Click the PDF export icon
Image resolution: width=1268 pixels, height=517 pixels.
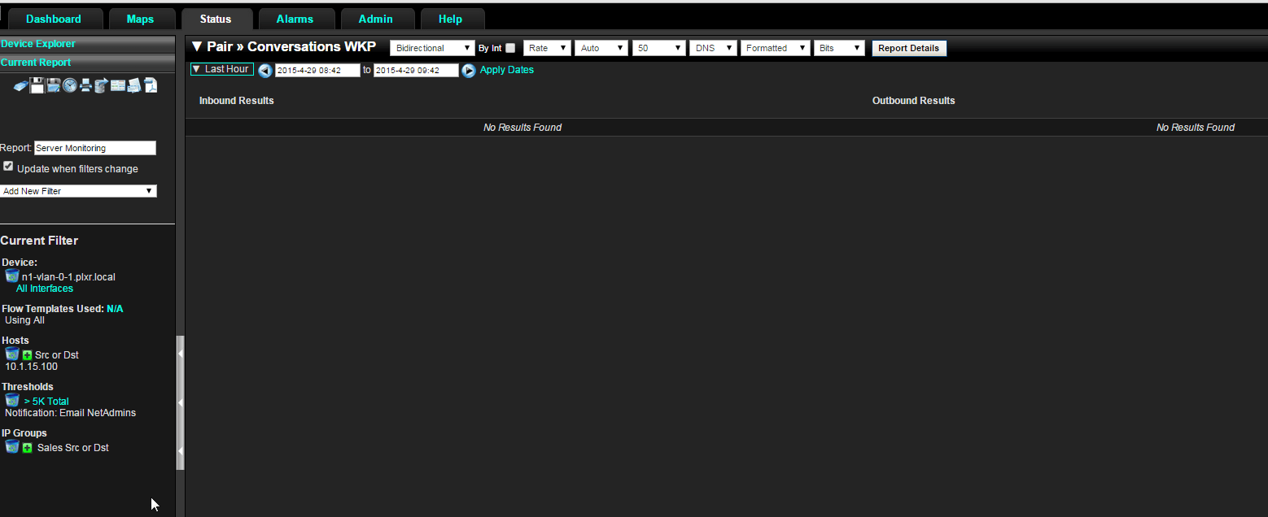click(151, 85)
